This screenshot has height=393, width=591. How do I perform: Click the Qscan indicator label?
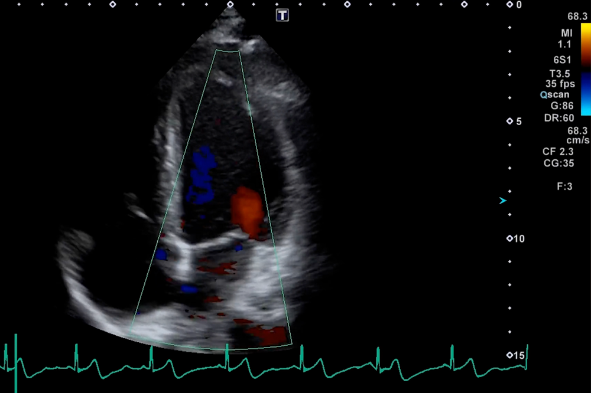556,94
